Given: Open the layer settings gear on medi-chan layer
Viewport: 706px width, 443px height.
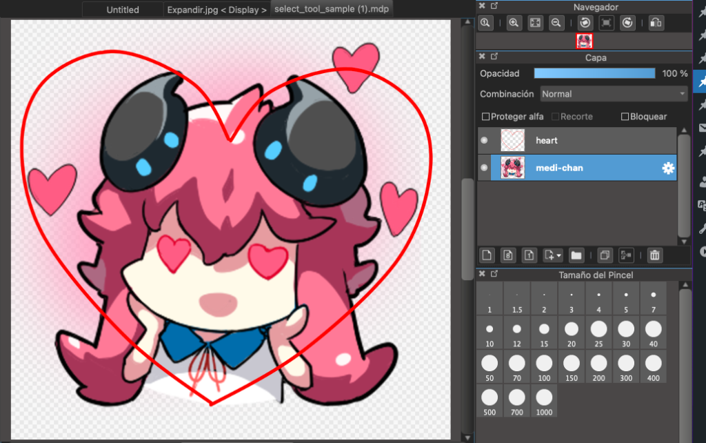Looking at the screenshot, I should coord(667,167).
